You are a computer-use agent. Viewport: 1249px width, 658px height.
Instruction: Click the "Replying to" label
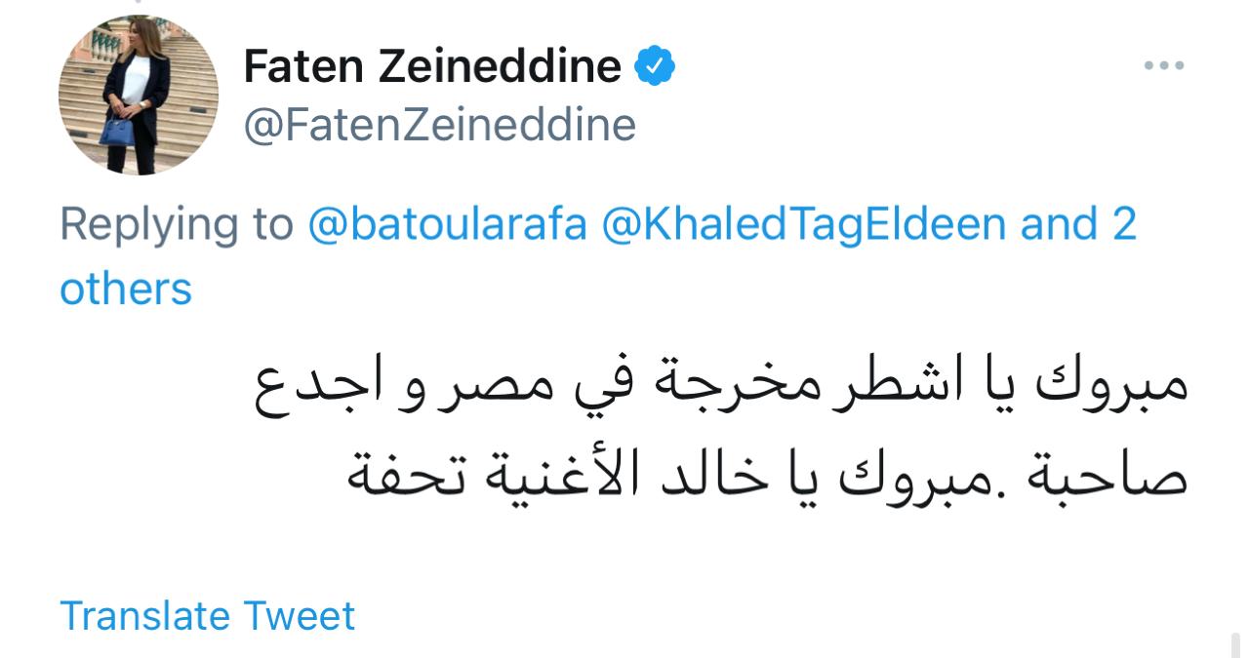[177, 224]
